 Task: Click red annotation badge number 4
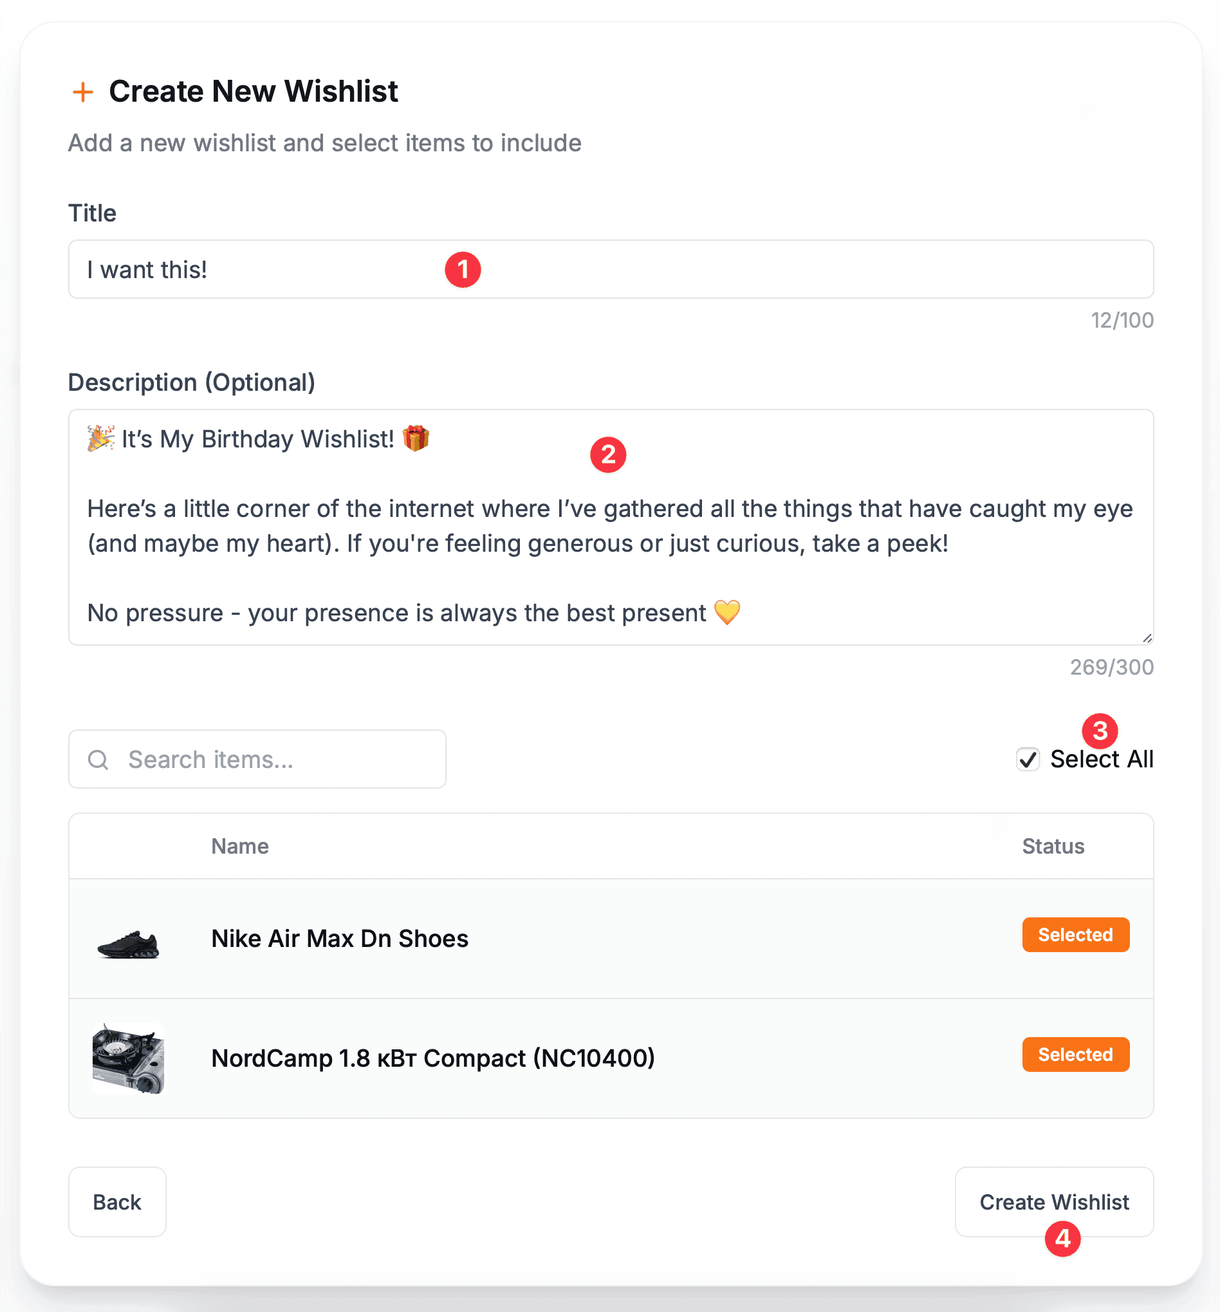click(x=1062, y=1239)
